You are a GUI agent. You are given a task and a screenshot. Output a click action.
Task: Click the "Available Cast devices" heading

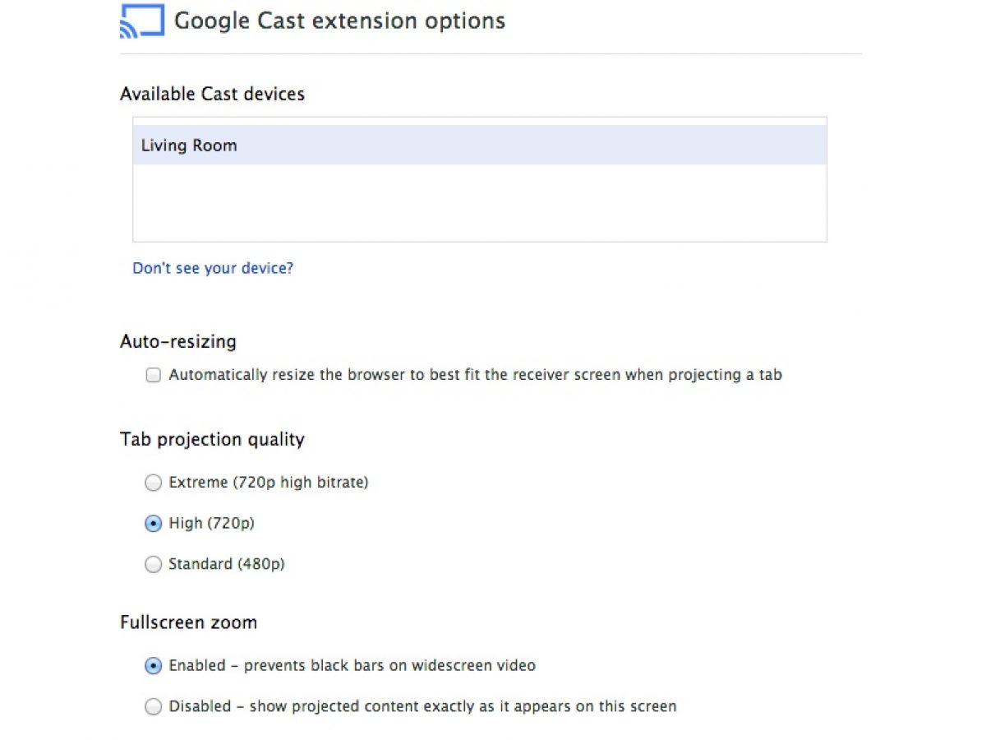click(x=212, y=94)
